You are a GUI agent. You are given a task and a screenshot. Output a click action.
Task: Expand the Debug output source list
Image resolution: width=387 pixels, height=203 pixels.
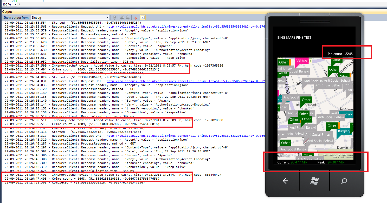pos(108,17)
